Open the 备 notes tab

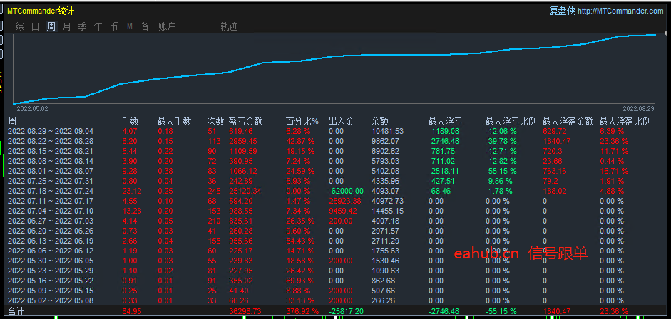tap(145, 26)
